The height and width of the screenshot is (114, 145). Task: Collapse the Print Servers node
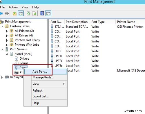point(2,50)
